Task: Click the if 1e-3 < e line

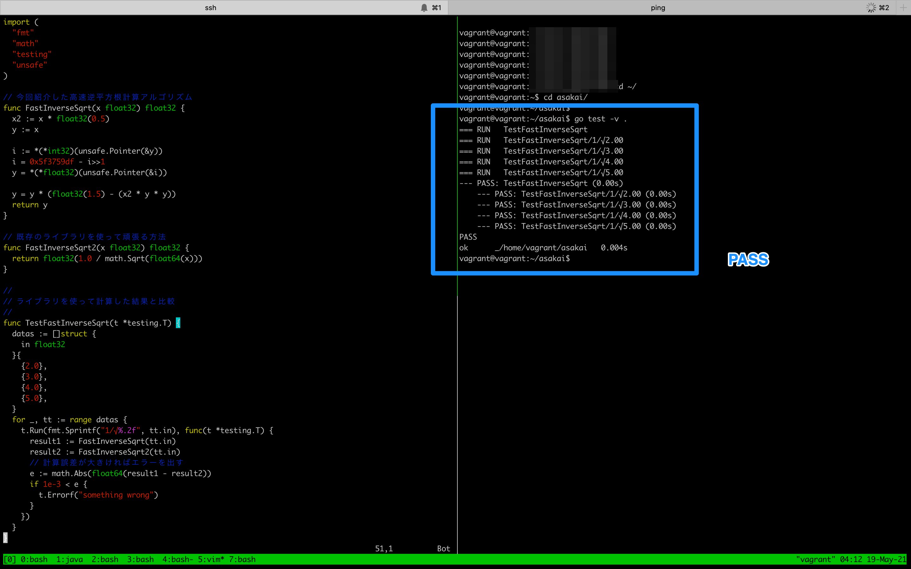Action: (58, 484)
